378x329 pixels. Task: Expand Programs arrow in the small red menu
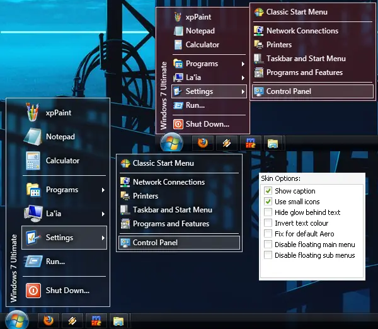(x=243, y=64)
